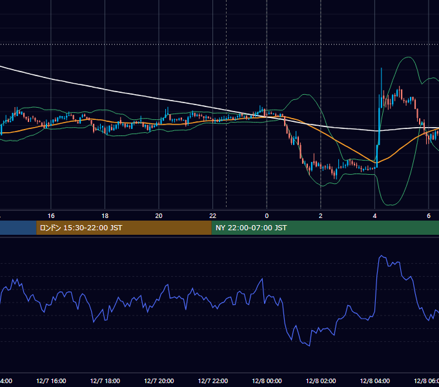Click the blue session bar before ロンドン
The image size is (439, 387).
pos(18,228)
